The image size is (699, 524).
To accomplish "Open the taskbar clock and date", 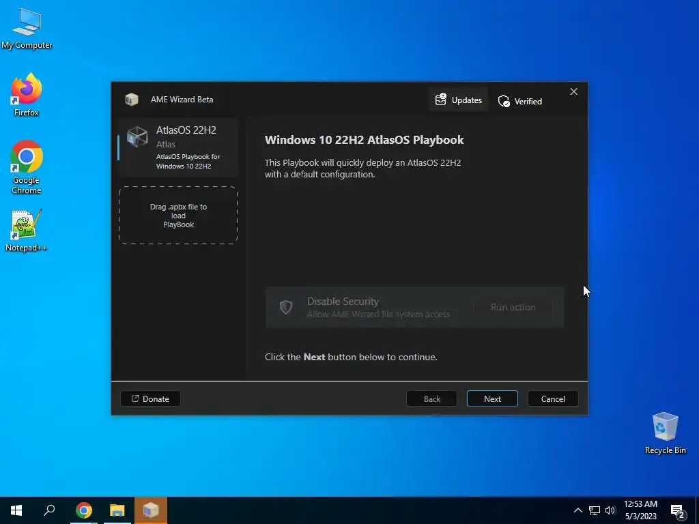I will pos(640,510).
